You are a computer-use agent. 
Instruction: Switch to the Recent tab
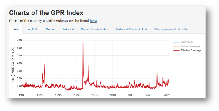tap(50, 29)
